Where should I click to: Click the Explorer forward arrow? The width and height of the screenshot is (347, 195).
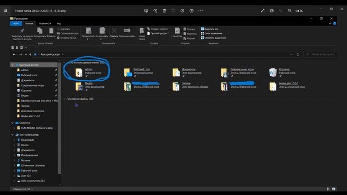(21, 54)
